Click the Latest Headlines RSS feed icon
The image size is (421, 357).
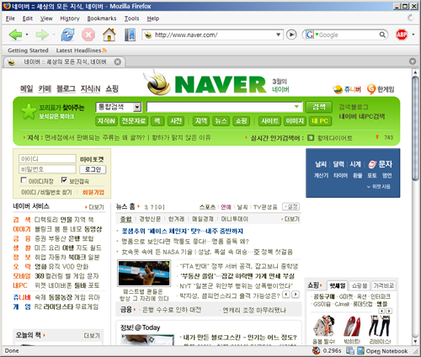tap(104, 51)
